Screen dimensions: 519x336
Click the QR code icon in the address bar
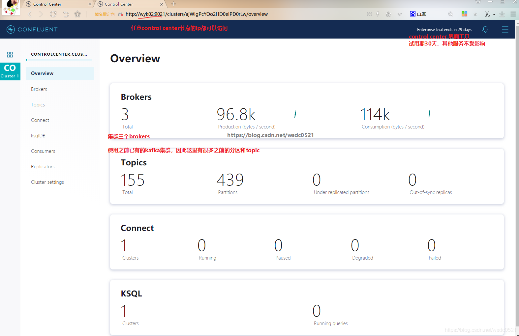[x=369, y=14]
